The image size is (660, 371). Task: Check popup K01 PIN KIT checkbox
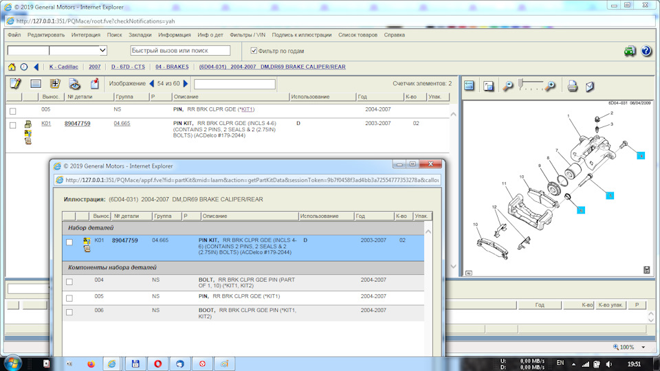(x=69, y=243)
